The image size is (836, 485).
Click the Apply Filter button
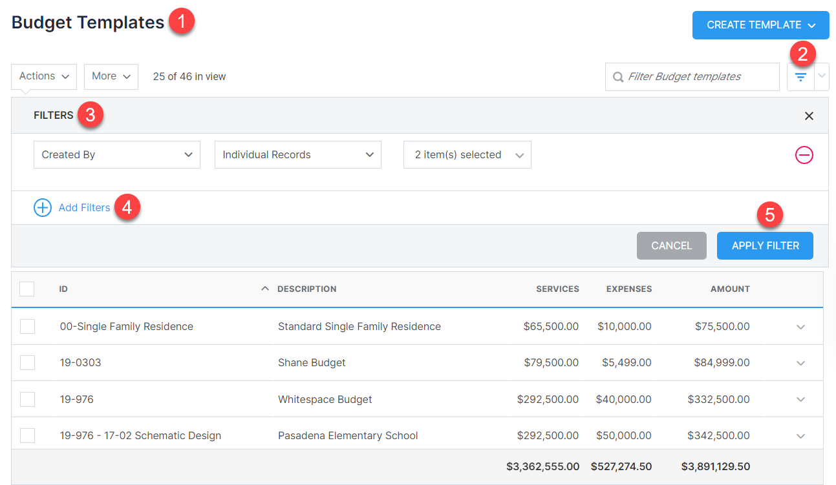point(765,245)
